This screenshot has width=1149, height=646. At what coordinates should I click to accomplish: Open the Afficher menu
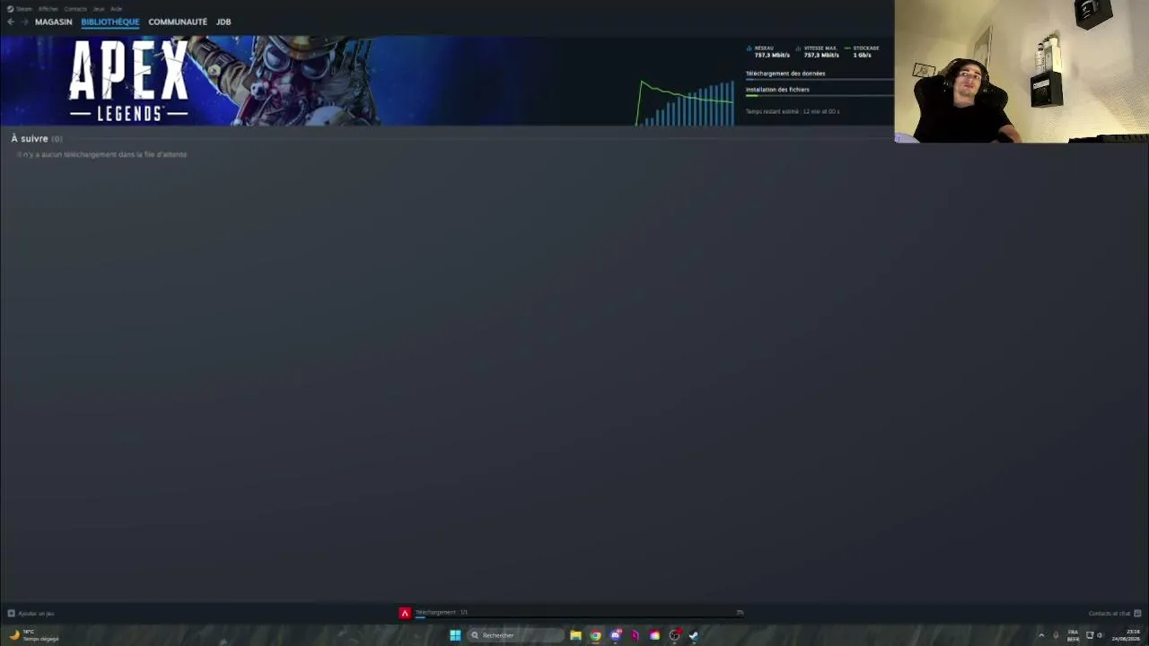tap(48, 9)
